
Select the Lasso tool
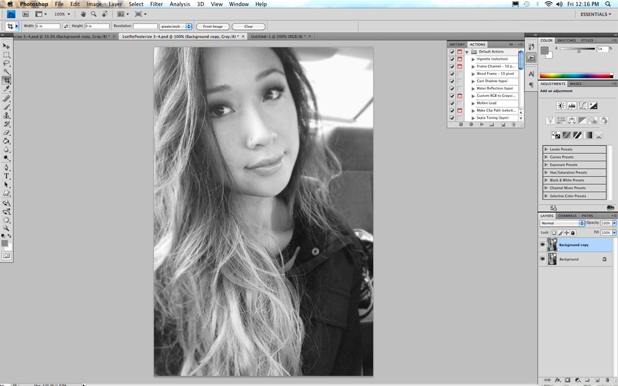point(6,63)
